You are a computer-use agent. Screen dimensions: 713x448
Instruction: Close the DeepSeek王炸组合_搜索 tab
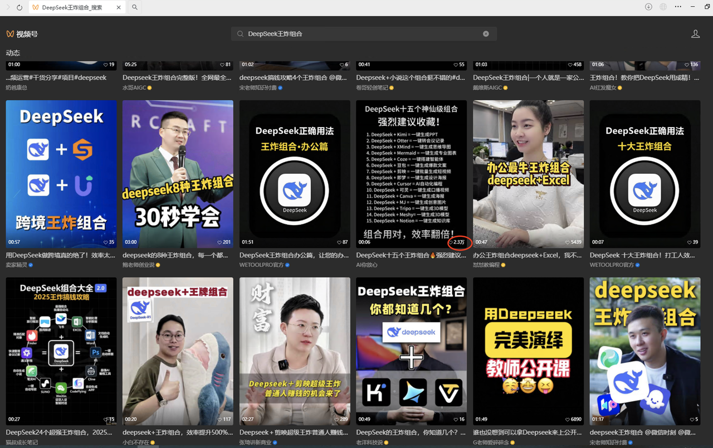pyautogui.click(x=119, y=7)
